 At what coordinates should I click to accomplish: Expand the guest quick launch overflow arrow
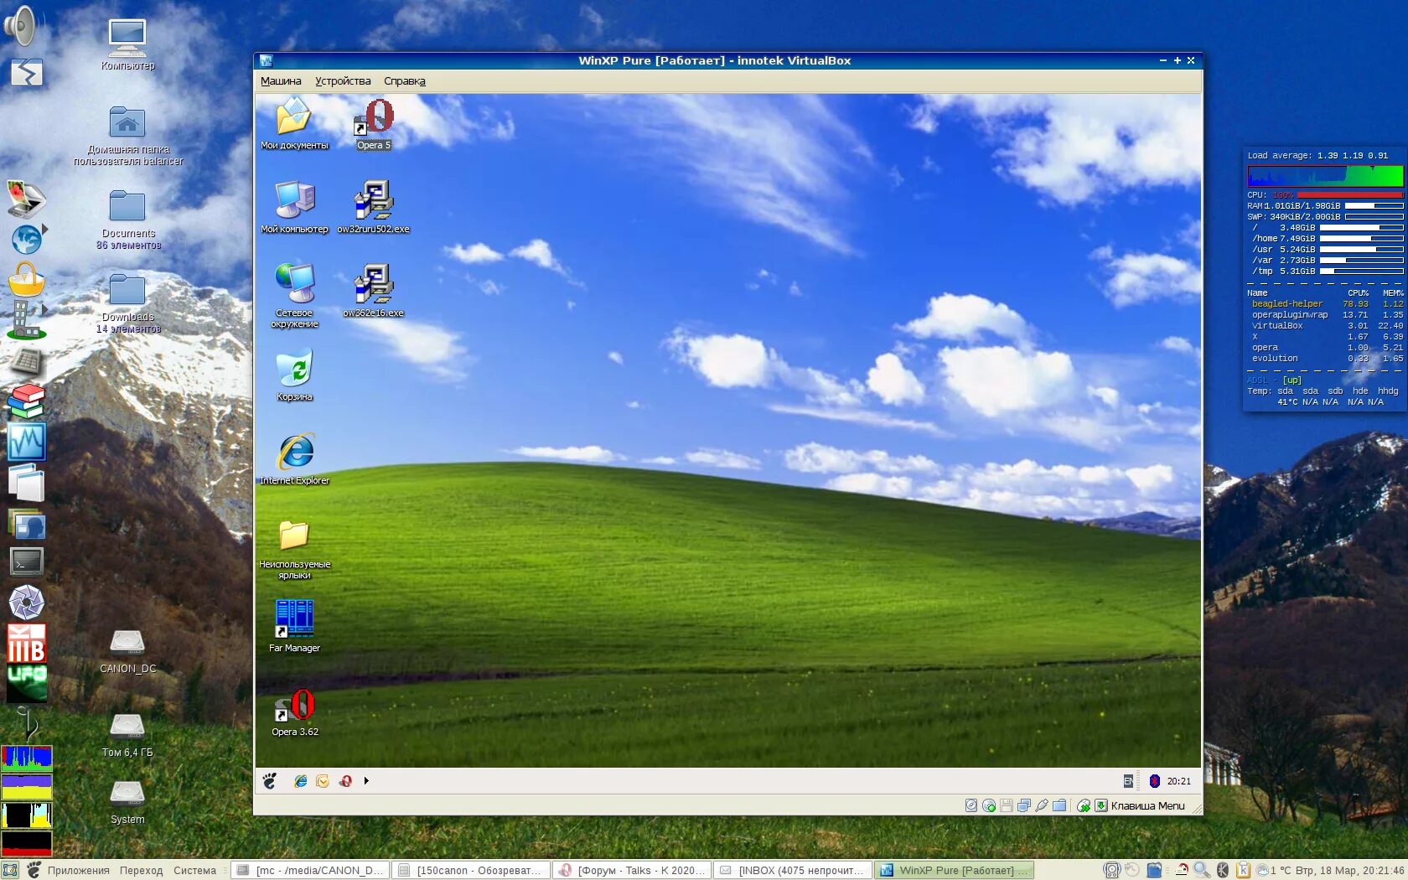point(366,781)
